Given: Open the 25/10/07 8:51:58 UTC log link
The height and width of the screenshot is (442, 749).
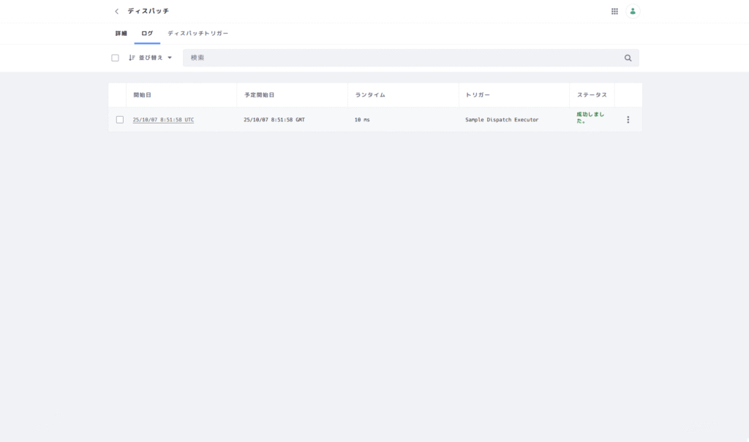Looking at the screenshot, I should (x=163, y=120).
